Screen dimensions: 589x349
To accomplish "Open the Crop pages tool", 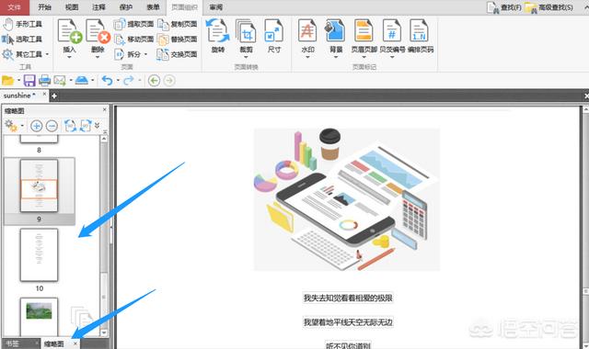I will [x=246, y=31].
